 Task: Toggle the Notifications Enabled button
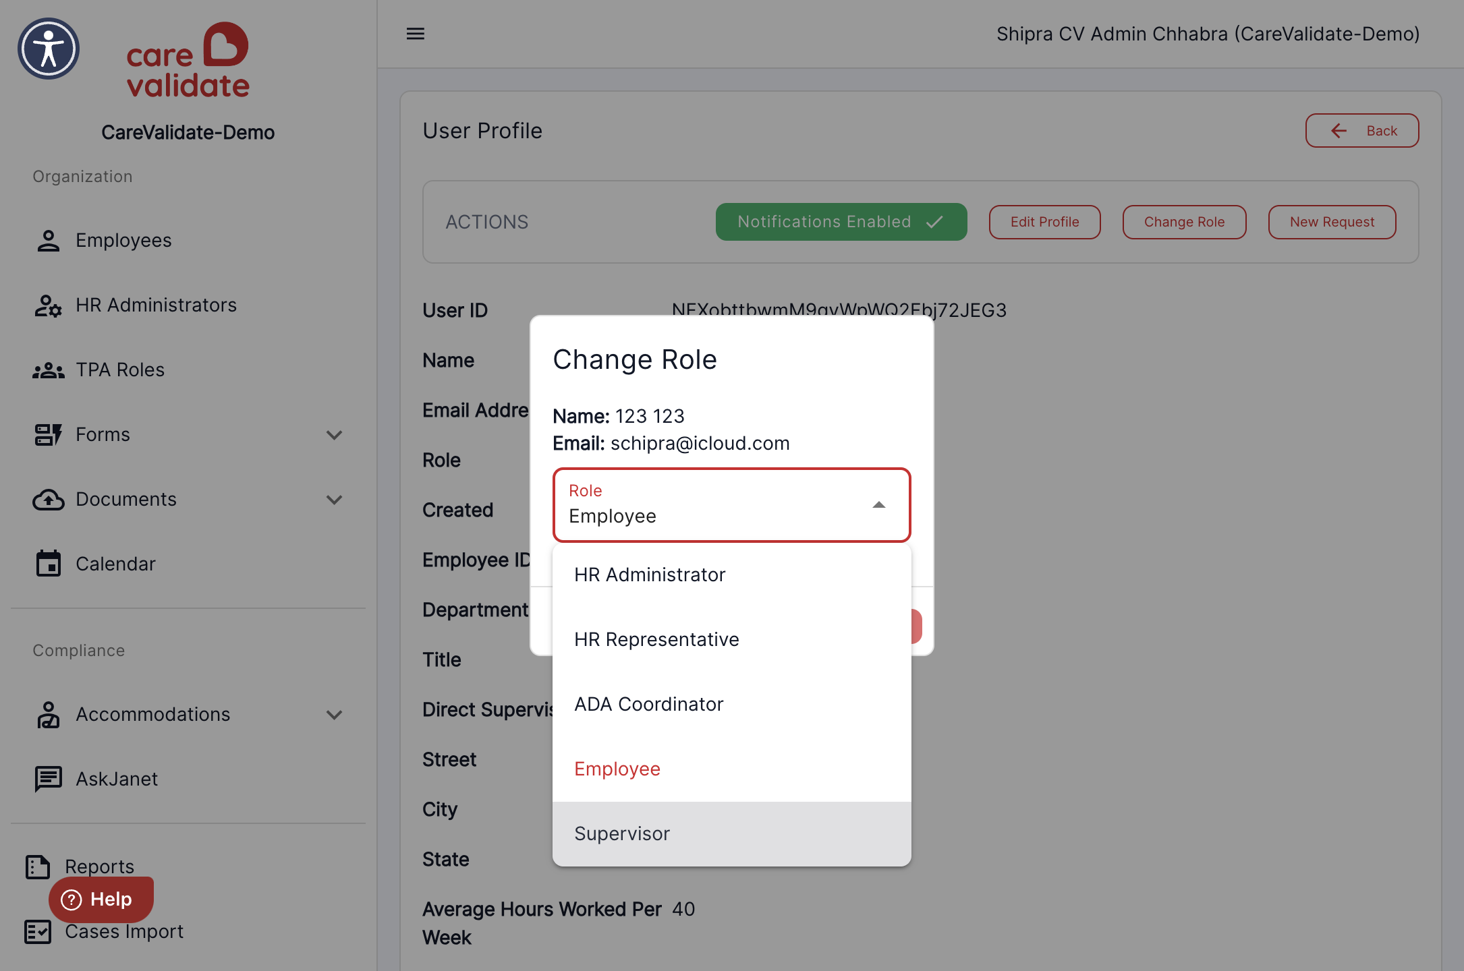[841, 222]
